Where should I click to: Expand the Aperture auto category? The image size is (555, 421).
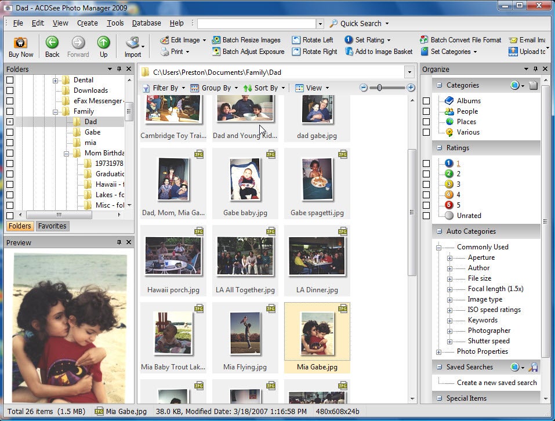449,258
